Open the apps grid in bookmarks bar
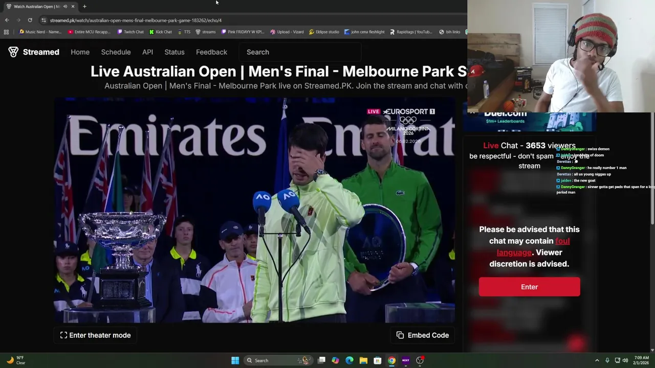 (6, 32)
